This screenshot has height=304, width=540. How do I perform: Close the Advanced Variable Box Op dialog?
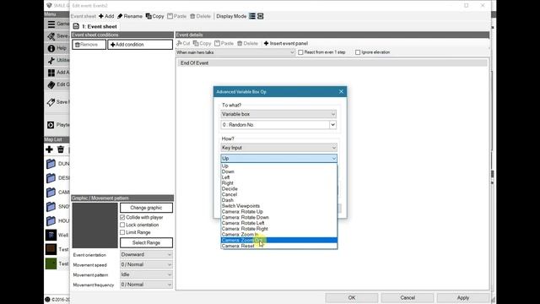pos(341,92)
